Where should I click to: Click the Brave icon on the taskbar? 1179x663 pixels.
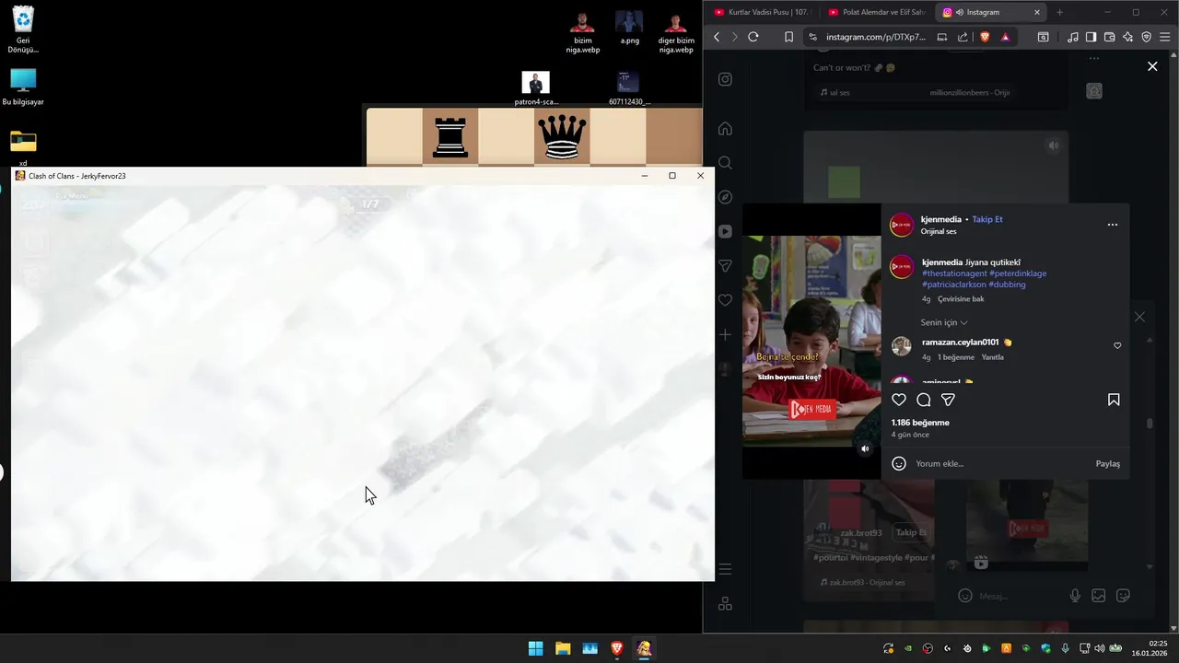617,648
